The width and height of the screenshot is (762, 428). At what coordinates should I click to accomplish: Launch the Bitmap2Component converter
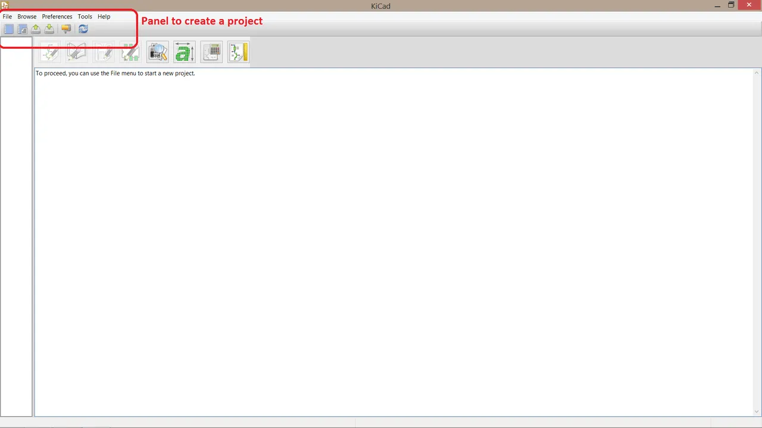(185, 52)
